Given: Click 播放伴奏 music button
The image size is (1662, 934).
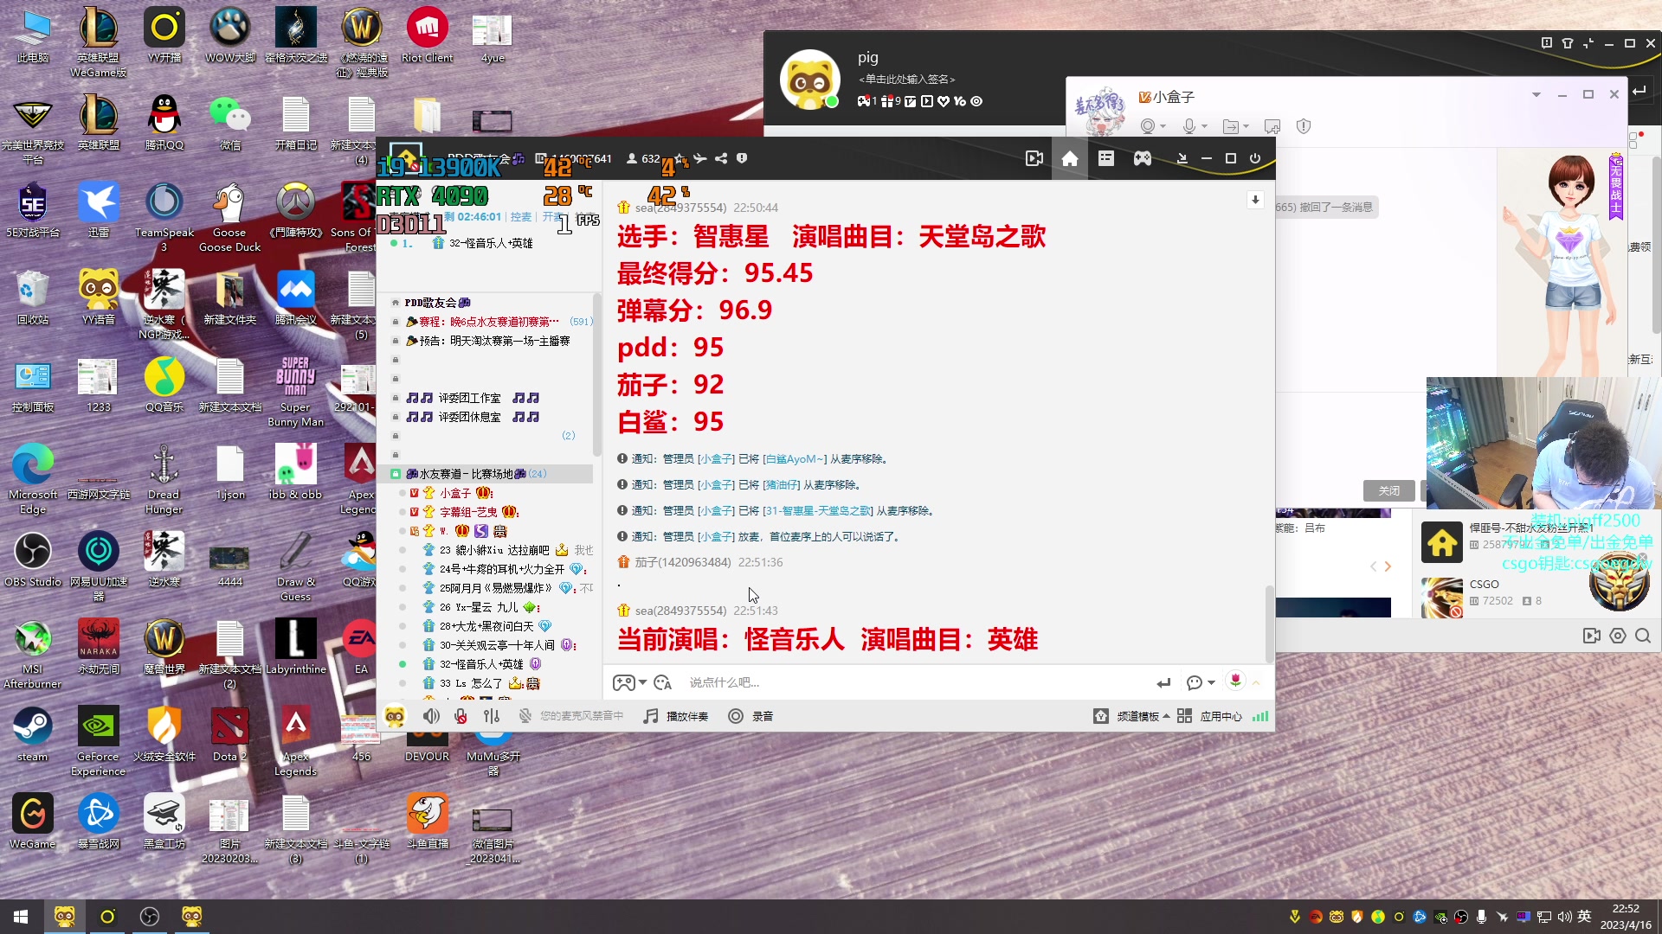Looking at the screenshot, I should coord(676,716).
